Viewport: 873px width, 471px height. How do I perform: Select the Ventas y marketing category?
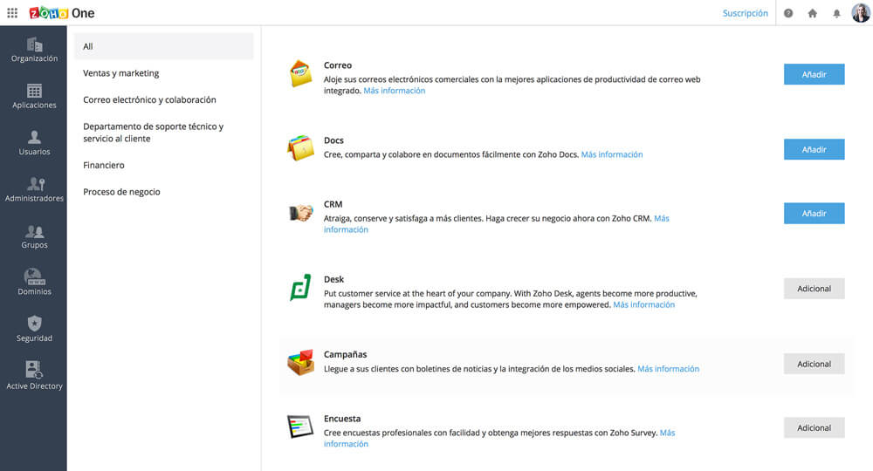[x=121, y=73]
